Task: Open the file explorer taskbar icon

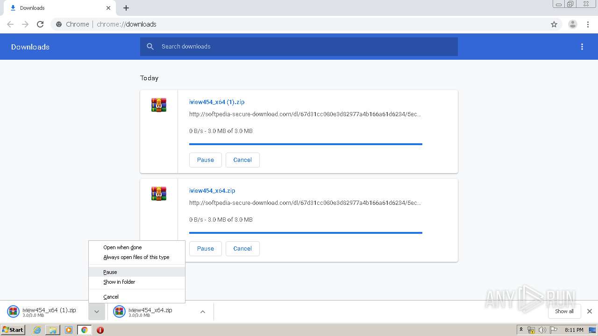Action: click(53, 330)
